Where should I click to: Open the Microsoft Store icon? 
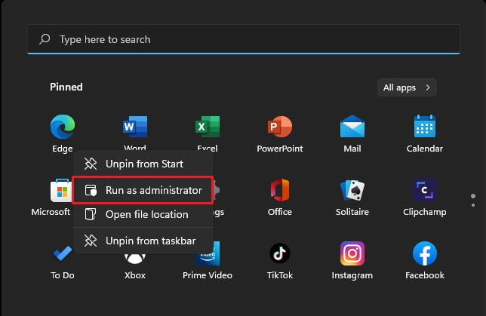[x=60, y=191]
